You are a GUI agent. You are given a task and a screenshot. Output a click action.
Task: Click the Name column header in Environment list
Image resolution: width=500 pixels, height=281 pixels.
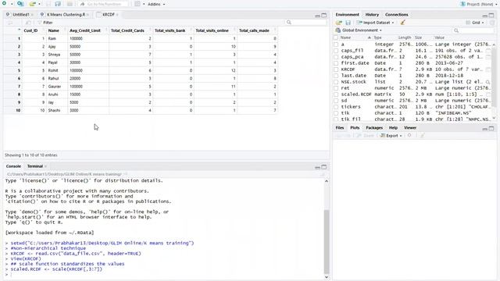345,37
